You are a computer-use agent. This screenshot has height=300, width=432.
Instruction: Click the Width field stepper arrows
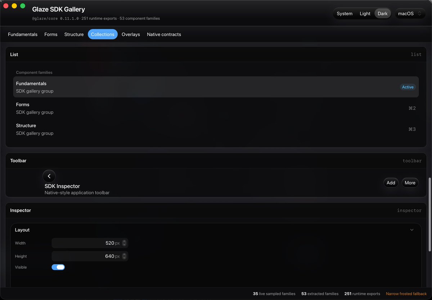click(x=124, y=243)
